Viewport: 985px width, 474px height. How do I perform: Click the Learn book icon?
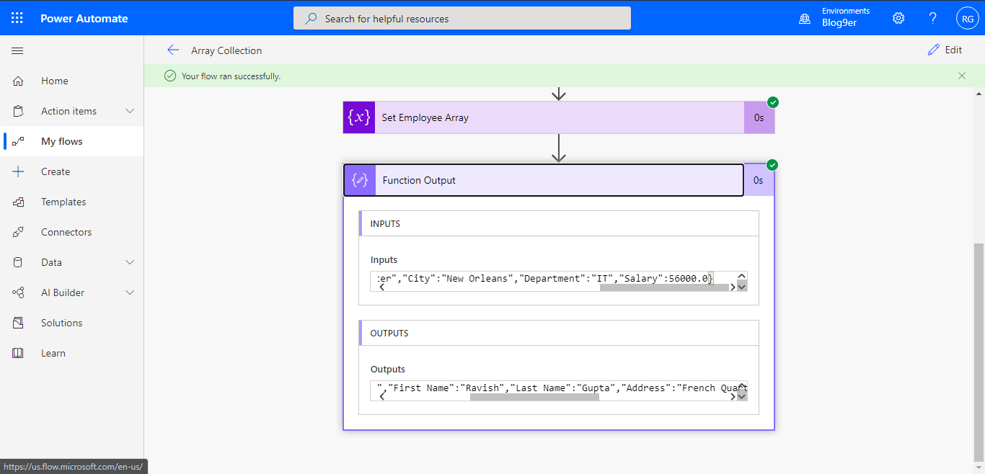coord(18,353)
